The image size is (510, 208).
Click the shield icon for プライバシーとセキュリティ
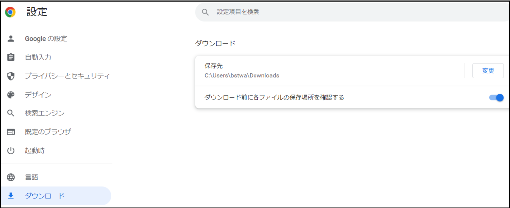click(x=11, y=76)
